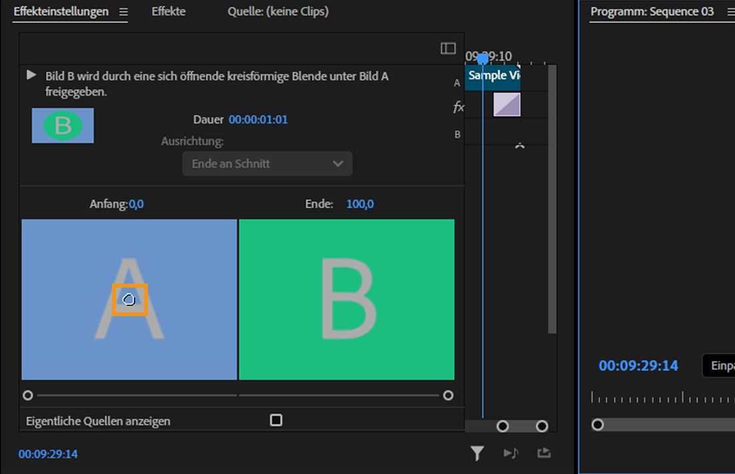Edit the Ende value 100,0
The image size is (735, 474).
click(x=360, y=204)
